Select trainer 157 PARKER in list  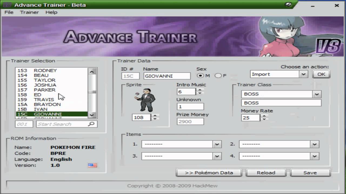coord(51,90)
